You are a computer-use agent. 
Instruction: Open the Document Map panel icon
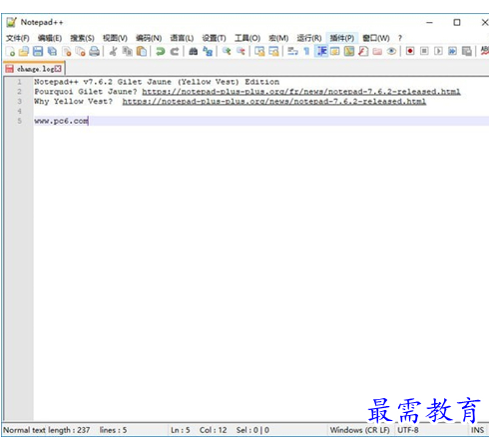[x=349, y=51]
